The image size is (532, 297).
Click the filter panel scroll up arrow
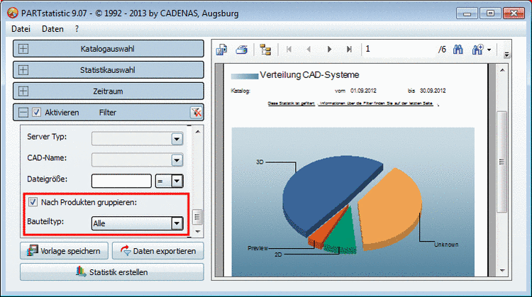(198, 132)
